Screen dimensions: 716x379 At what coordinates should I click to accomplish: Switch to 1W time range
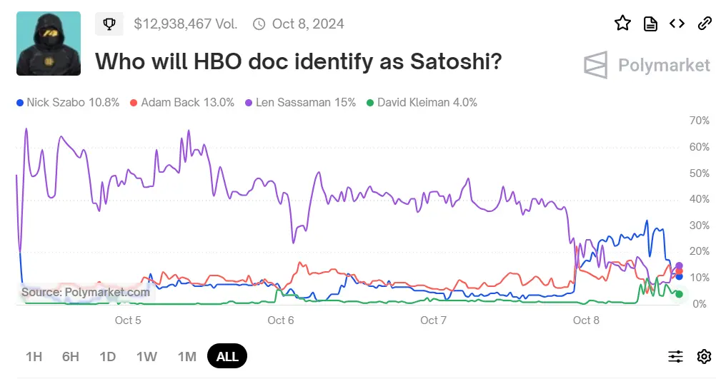tap(146, 356)
